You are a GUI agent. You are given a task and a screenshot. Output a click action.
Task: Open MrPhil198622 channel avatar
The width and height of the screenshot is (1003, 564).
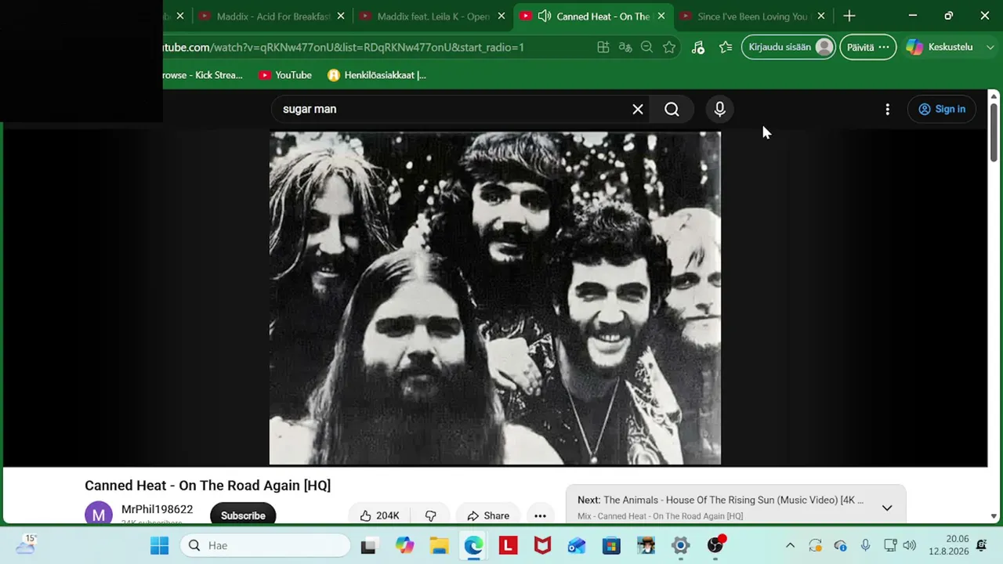99,515
